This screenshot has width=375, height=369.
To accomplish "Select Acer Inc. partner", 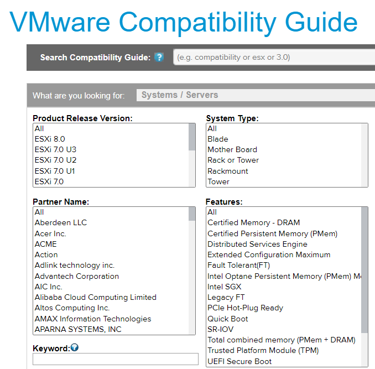I will pos(111,233).
